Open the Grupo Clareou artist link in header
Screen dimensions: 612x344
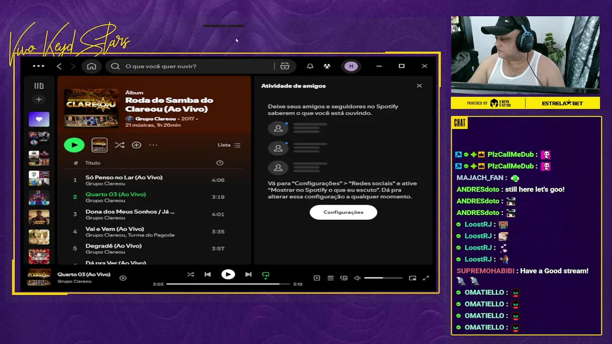[155, 118]
